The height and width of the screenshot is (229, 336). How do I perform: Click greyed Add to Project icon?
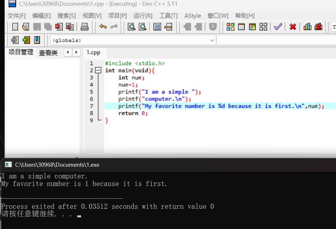coord(187,27)
